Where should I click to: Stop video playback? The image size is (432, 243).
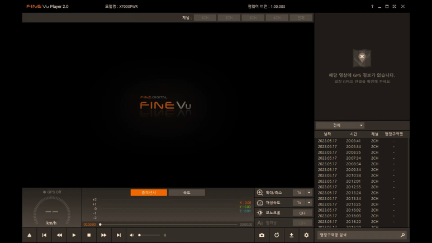point(89,235)
